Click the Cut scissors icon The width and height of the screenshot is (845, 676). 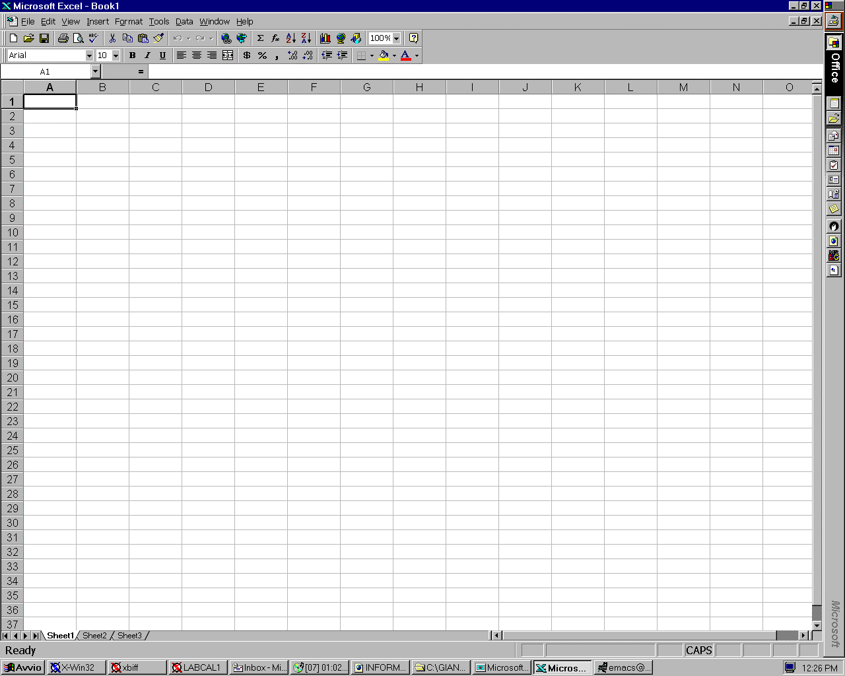112,38
